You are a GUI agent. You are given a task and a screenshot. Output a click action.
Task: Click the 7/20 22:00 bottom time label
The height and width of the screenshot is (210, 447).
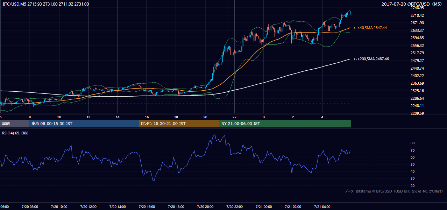tap(234, 206)
